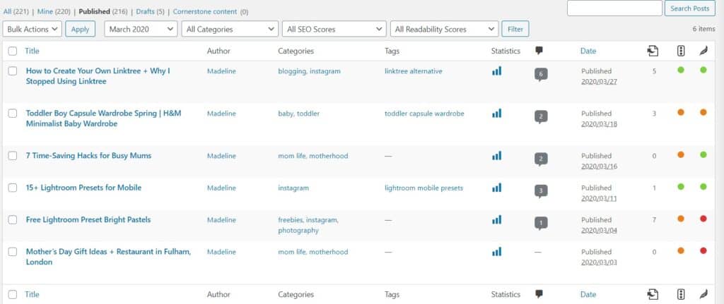Click readability feather icon in header
Screen dimensions: 724x304
[703, 51]
